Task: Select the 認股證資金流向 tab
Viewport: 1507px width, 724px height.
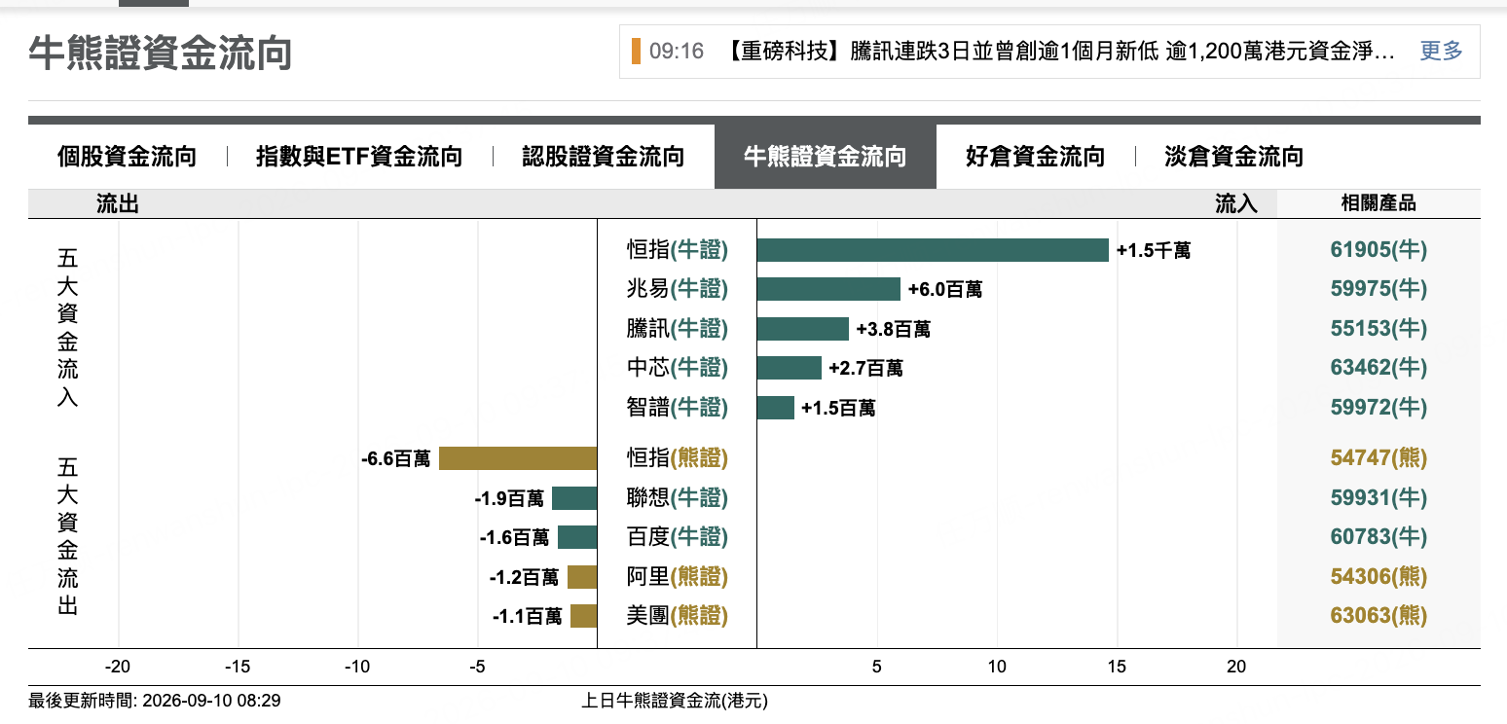Action: 603,156
